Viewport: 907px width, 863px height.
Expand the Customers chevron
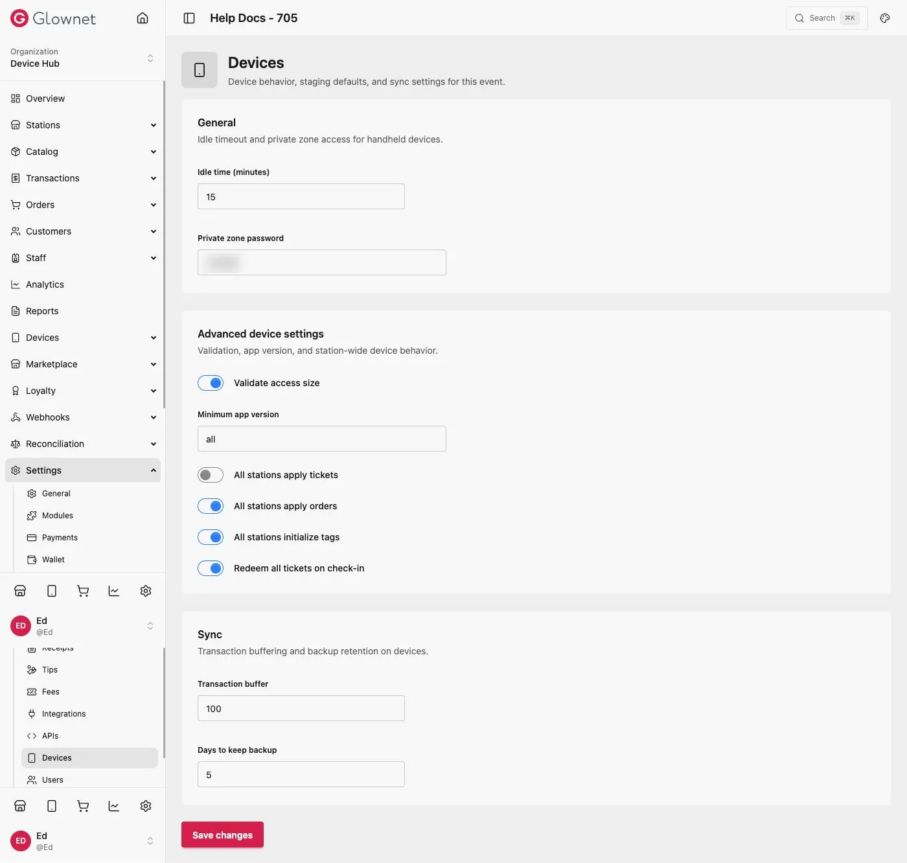click(154, 231)
